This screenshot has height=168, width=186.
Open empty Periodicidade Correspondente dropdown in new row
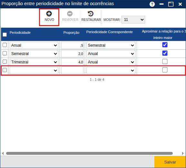coord(111,70)
